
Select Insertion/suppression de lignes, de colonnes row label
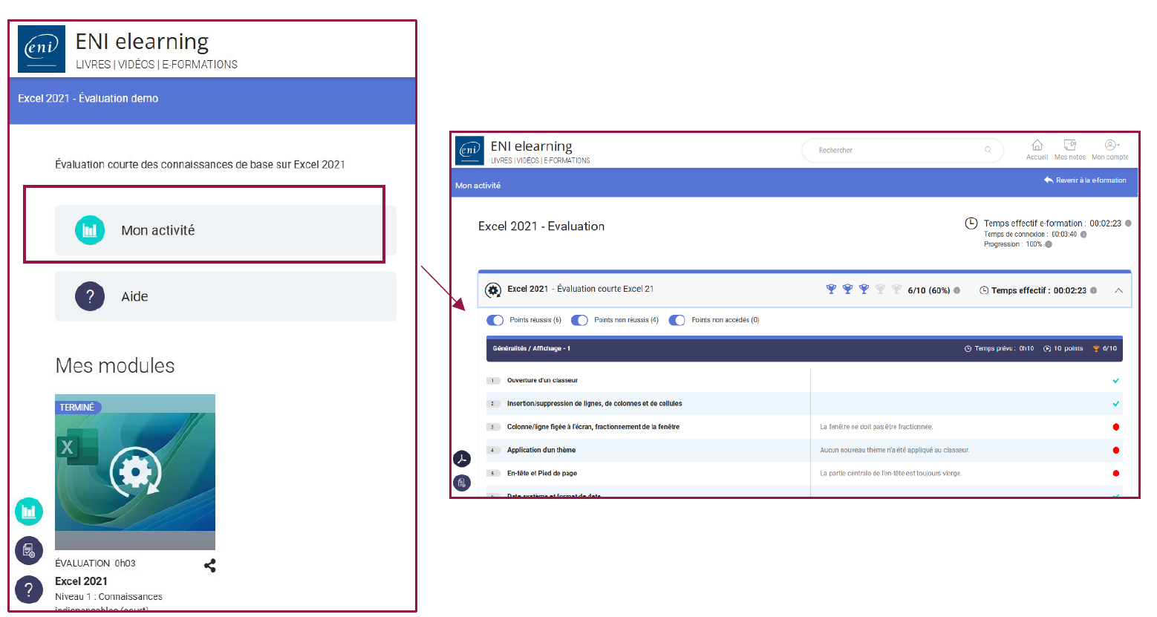(x=594, y=404)
